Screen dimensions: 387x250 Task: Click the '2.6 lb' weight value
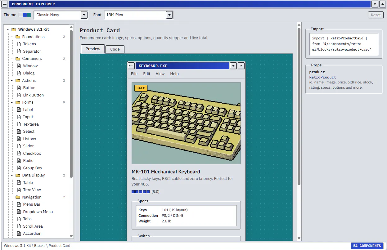[166, 221]
